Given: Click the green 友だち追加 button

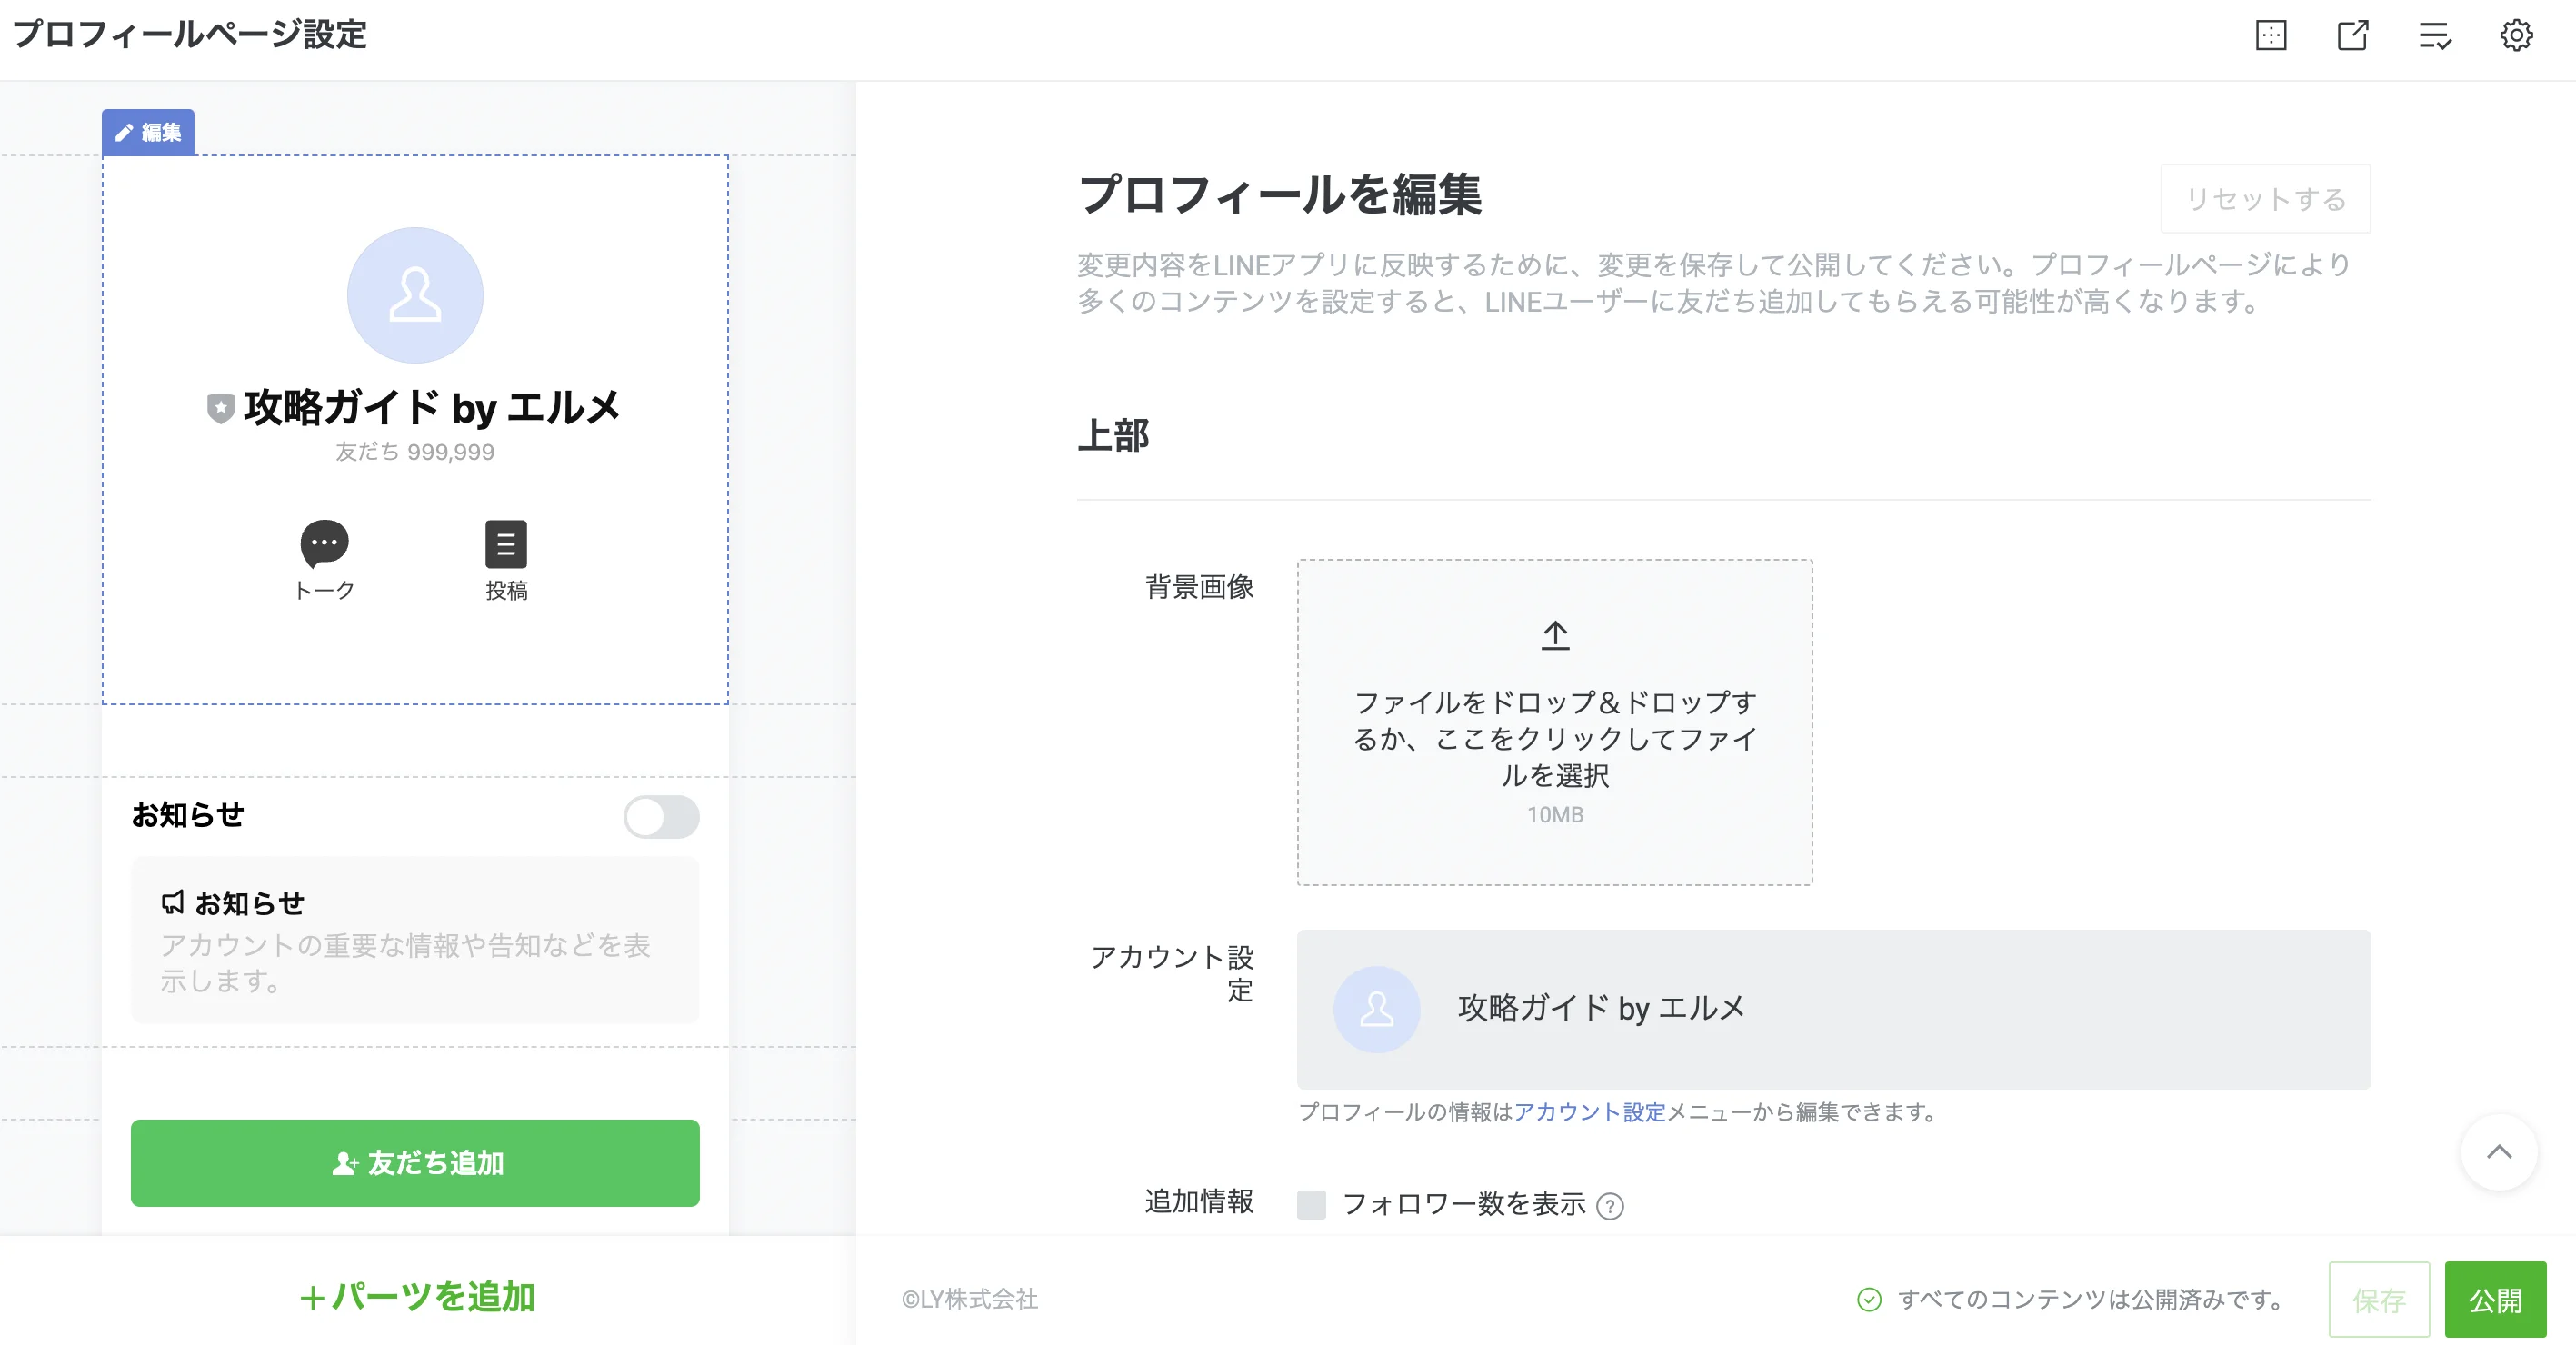Looking at the screenshot, I should point(415,1163).
